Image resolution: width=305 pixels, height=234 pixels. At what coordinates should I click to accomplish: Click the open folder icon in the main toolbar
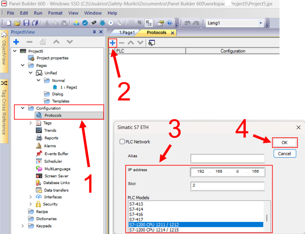point(17,23)
